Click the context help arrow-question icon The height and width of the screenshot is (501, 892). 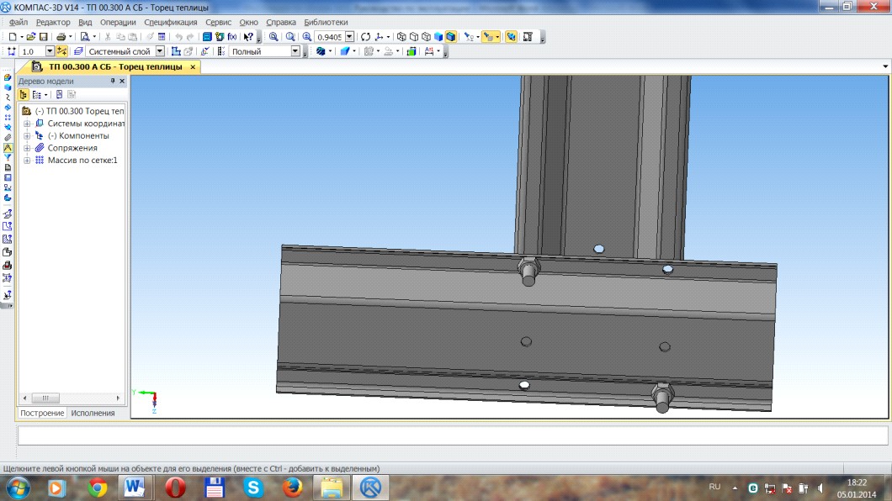pos(248,37)
